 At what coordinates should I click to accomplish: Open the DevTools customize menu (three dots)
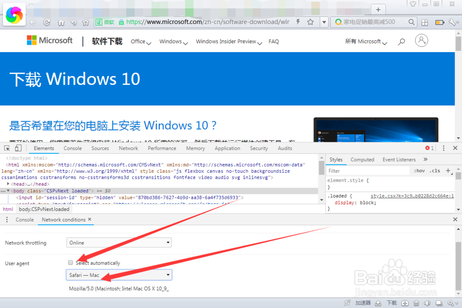(x=444, y=148)
